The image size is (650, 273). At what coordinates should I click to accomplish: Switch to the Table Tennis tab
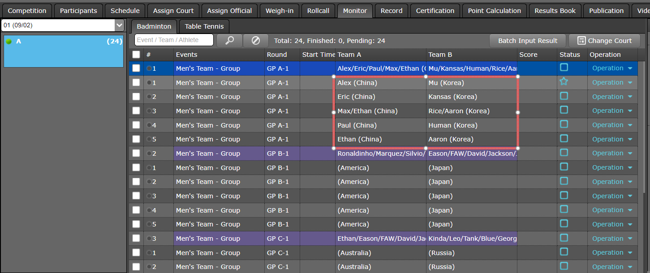coord(204,26)
